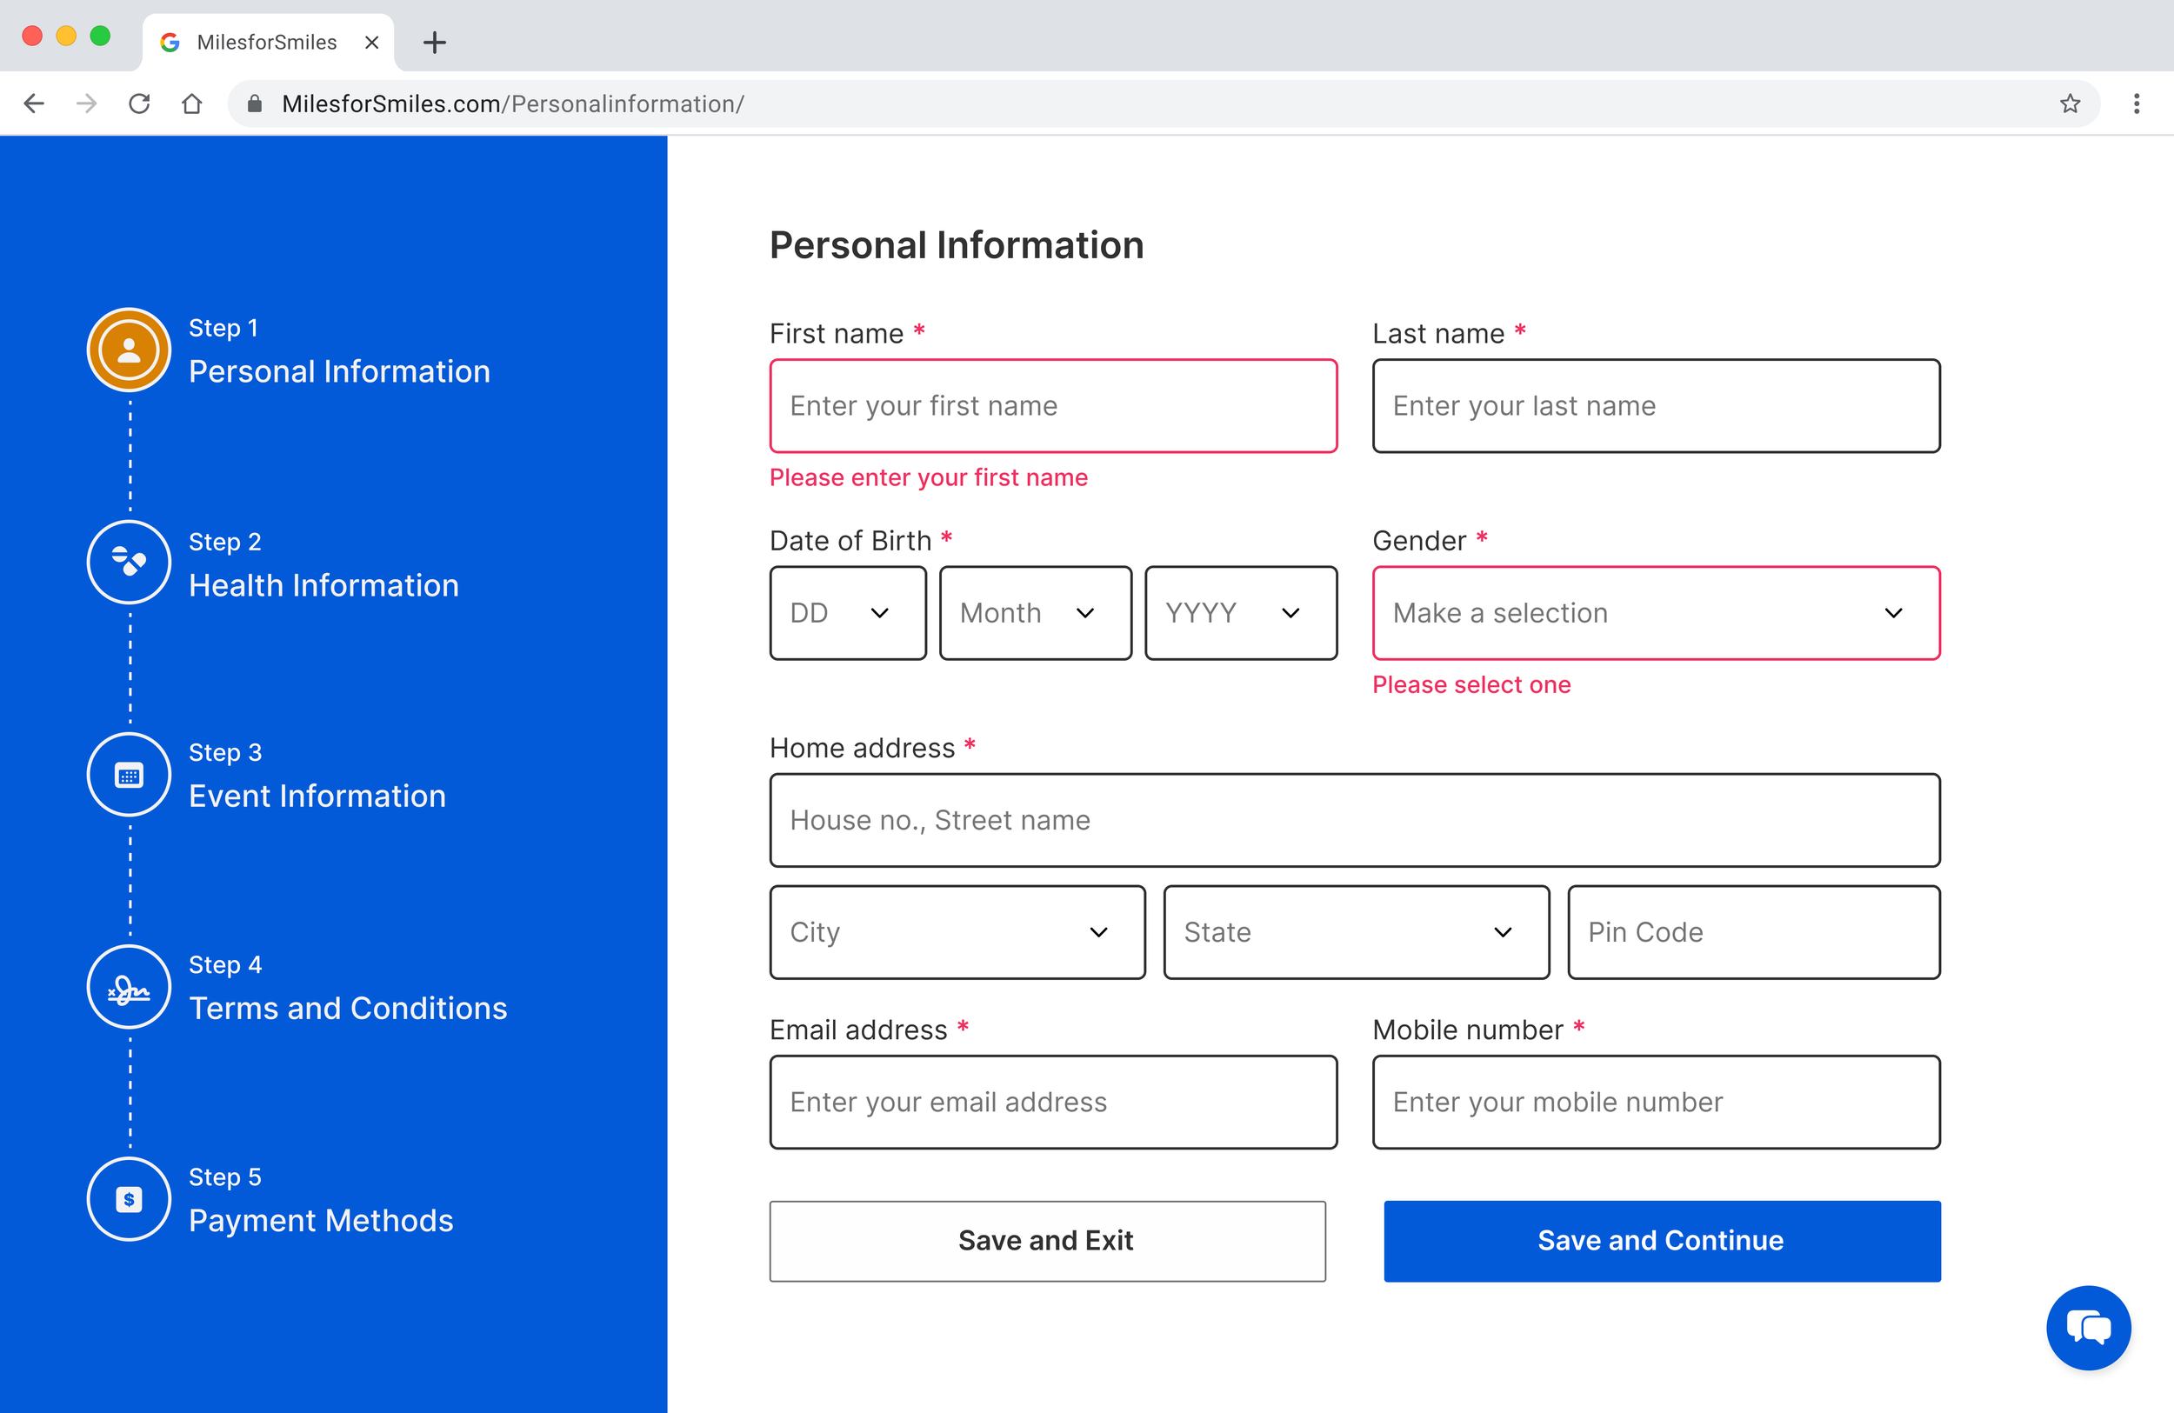Open the Personal Information step label

pos(339,370)
